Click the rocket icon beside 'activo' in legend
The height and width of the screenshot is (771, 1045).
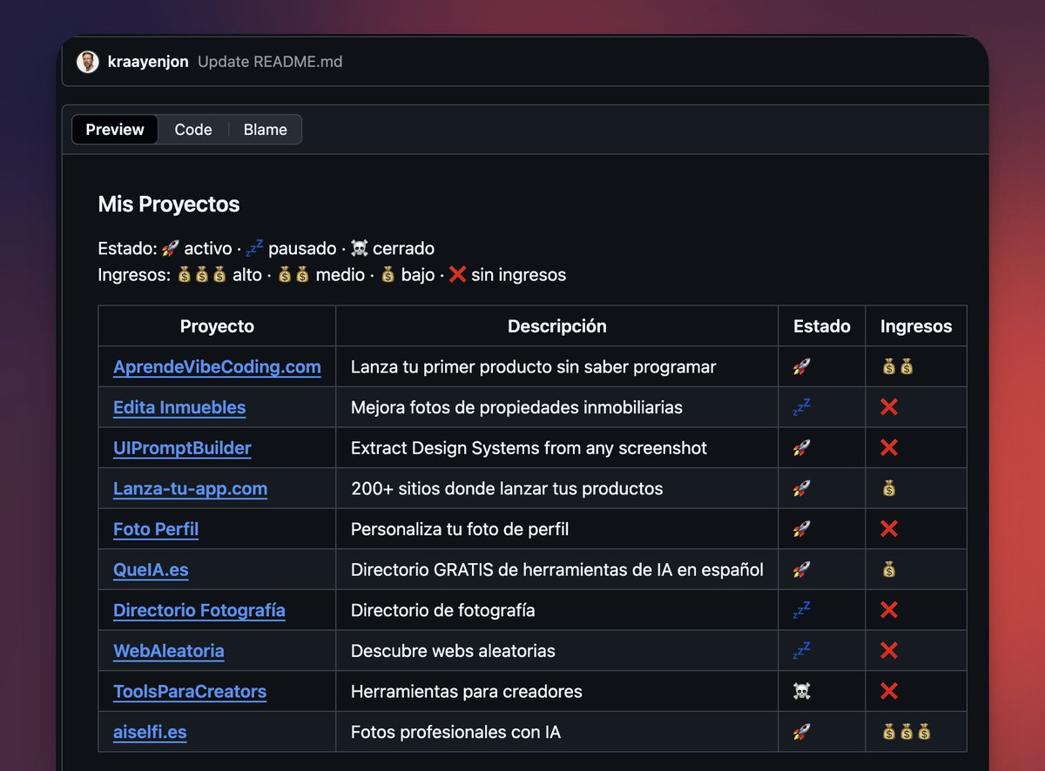(x=171, y=249)
